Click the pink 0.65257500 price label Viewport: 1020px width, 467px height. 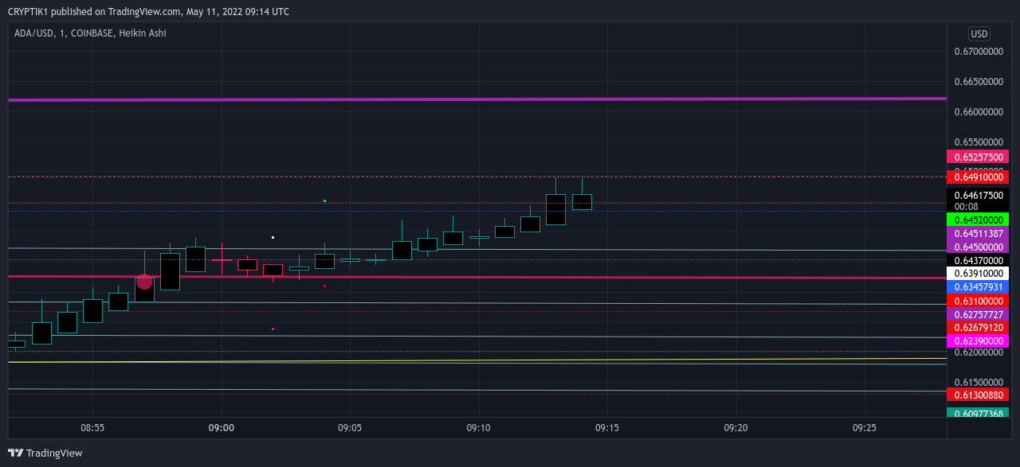[x=978, y=157]
